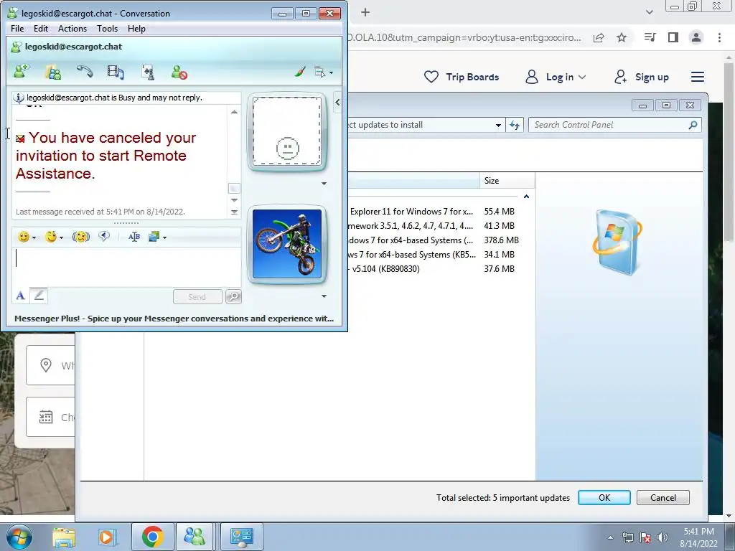The width and height of the screenshot is (735, 551).
Task: Click the search icon beside Send
Action: (x=233, y=296)
